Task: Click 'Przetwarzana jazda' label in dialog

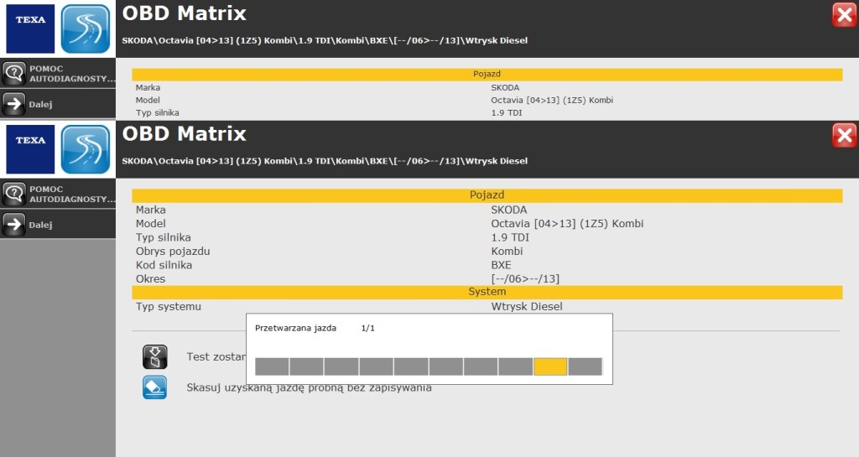Action: tap(296, 328)
